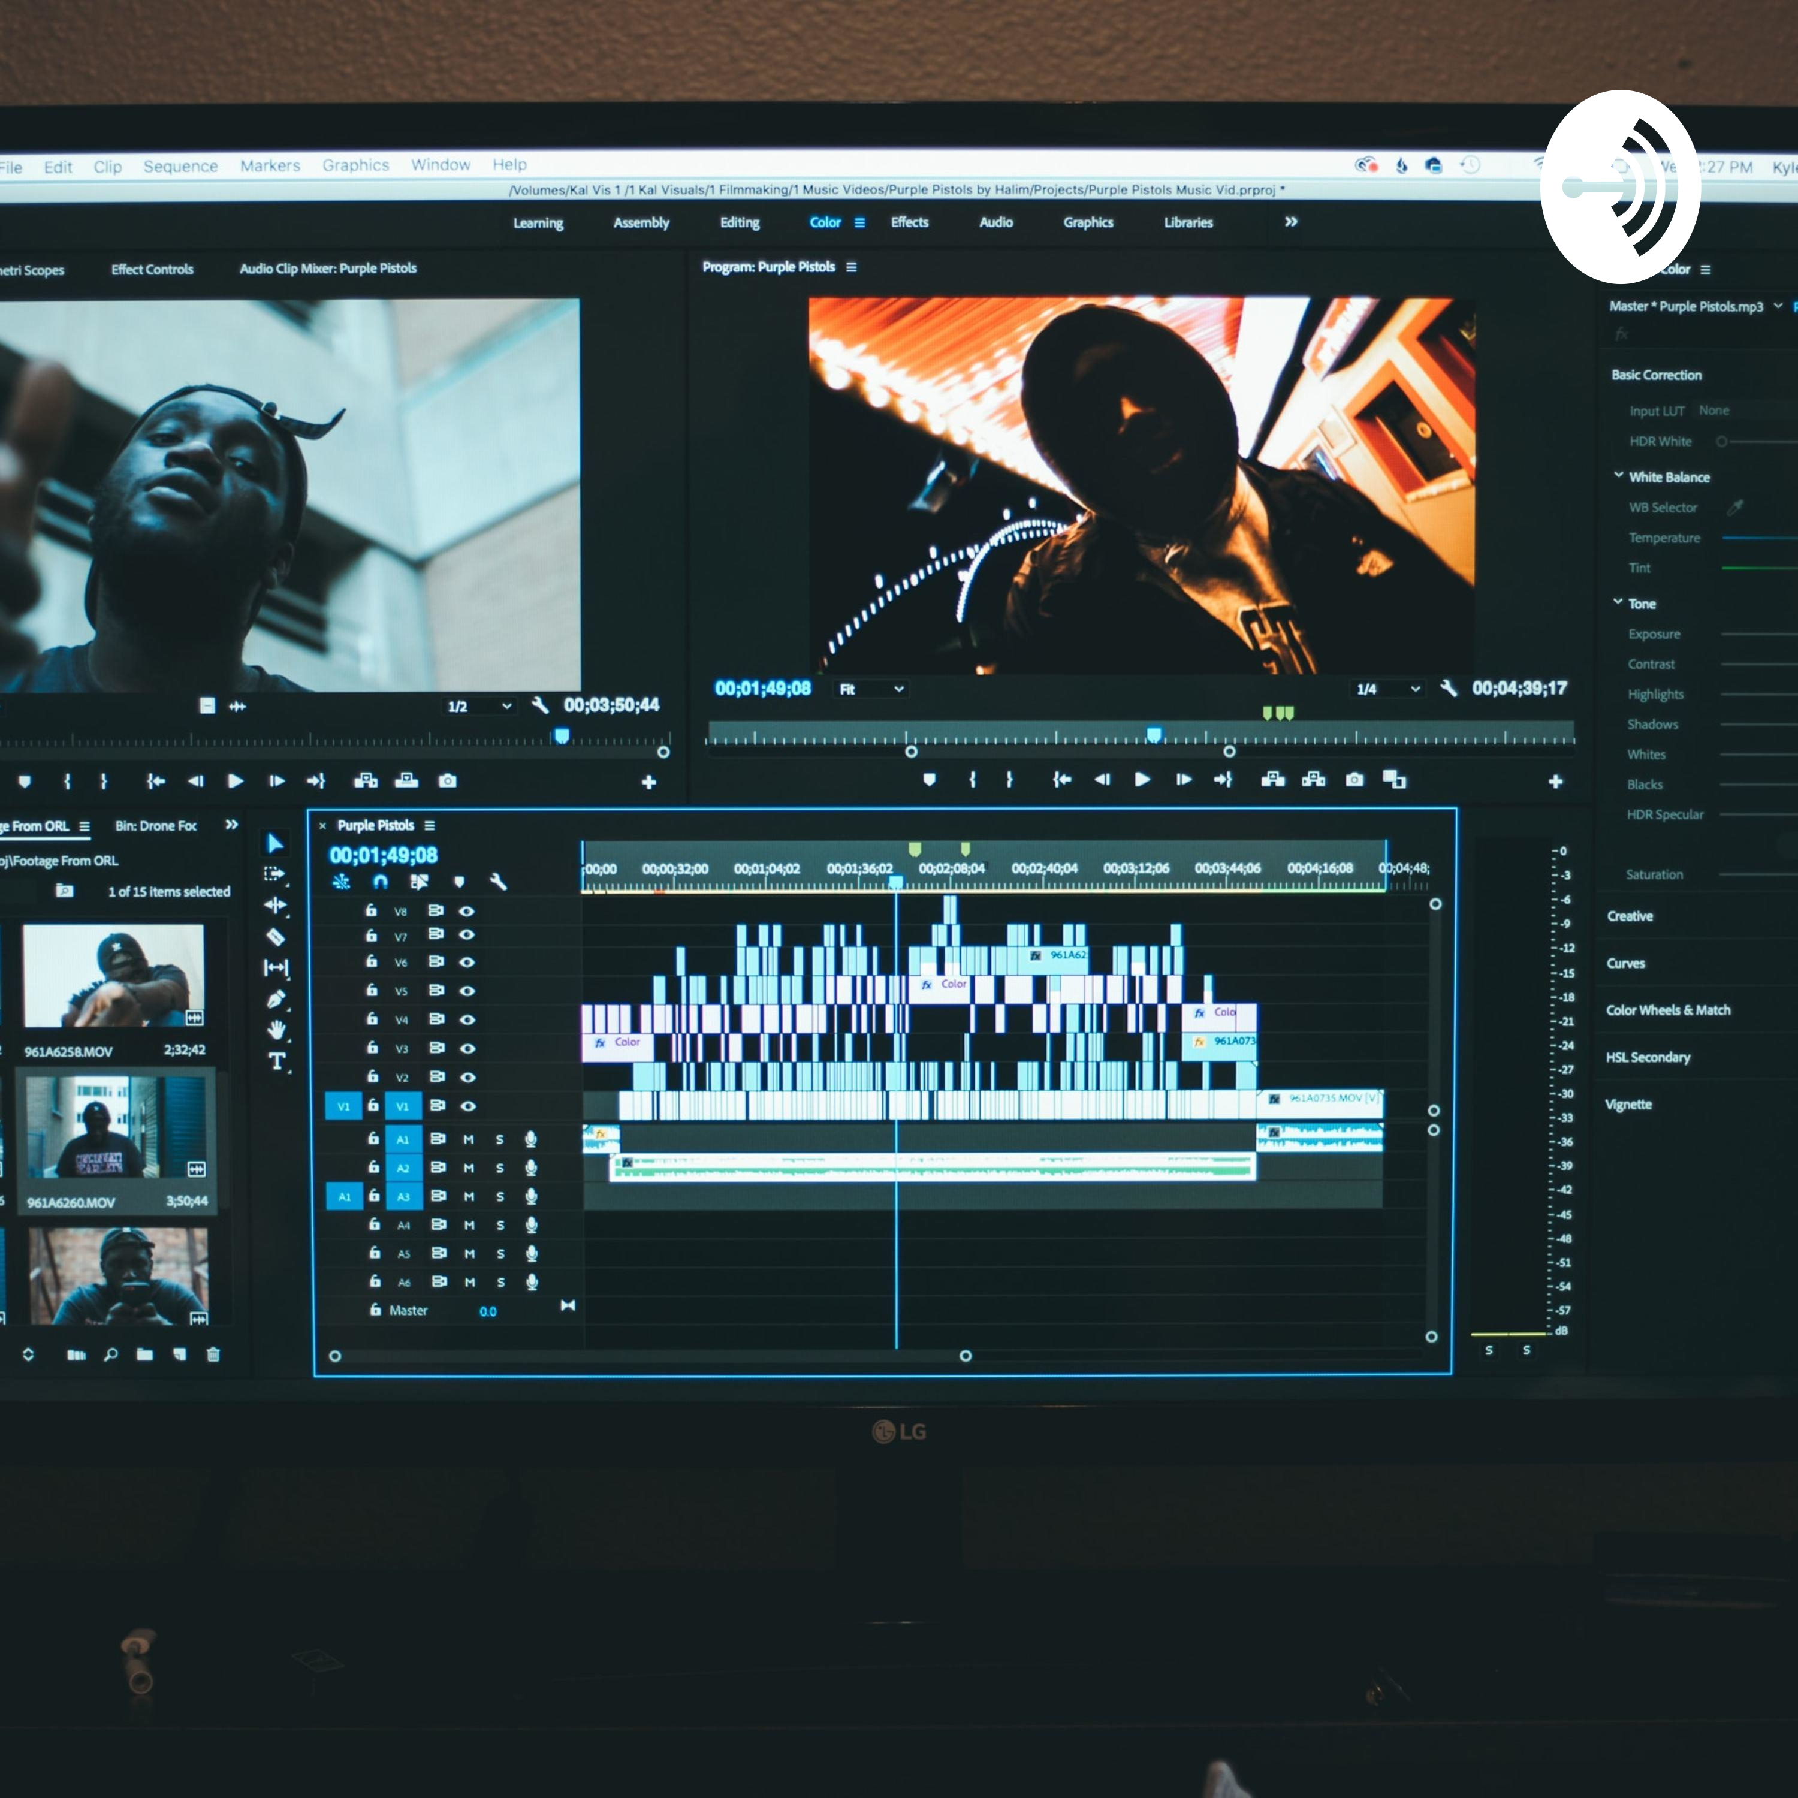Open the Markers menu
The height and width of the screenshot is (1798, 1798).
tap(270, 165)
